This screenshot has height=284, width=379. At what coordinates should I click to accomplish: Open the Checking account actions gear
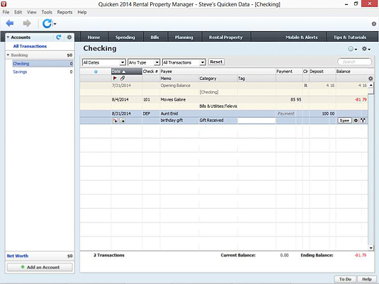point(366,49)
